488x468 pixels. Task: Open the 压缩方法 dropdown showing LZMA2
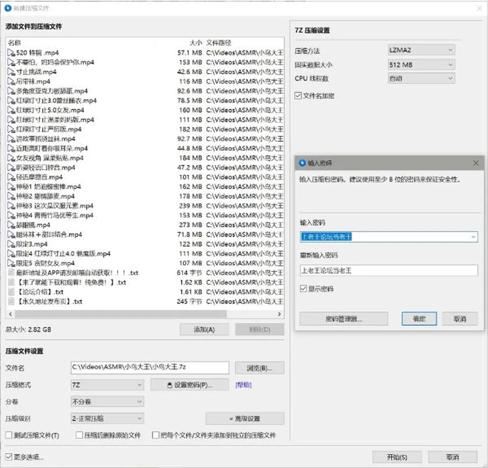[x=421, y=50]
